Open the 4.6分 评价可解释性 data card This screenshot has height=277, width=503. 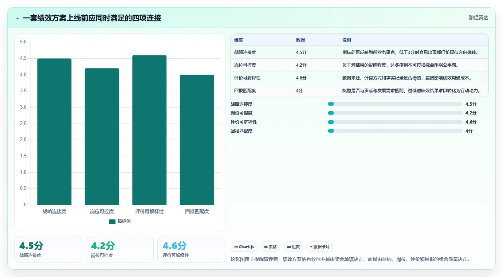[191, 249]
